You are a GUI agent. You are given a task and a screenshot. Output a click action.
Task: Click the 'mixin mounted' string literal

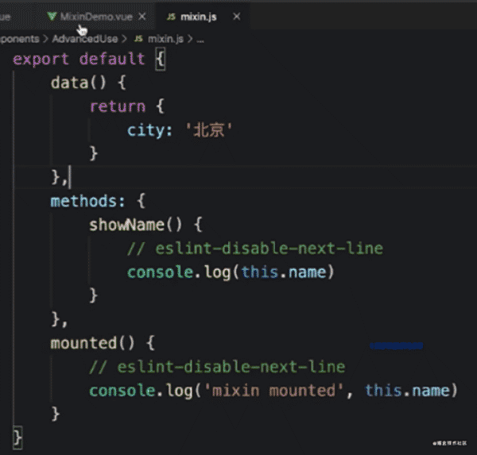283,391
